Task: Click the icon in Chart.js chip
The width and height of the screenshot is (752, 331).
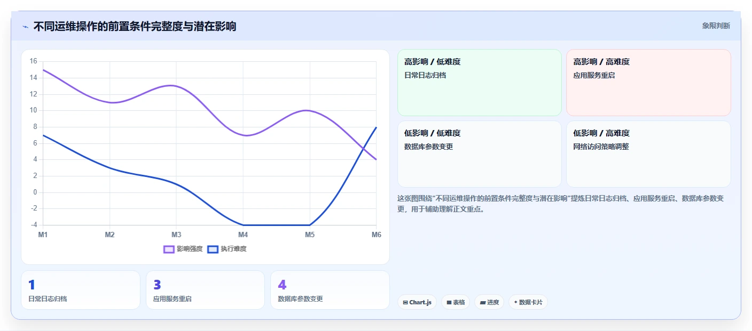Action: [x=405, y=303]
